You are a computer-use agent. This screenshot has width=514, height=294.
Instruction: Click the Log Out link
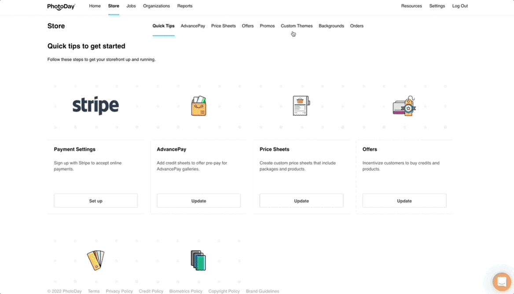(460, 6)
